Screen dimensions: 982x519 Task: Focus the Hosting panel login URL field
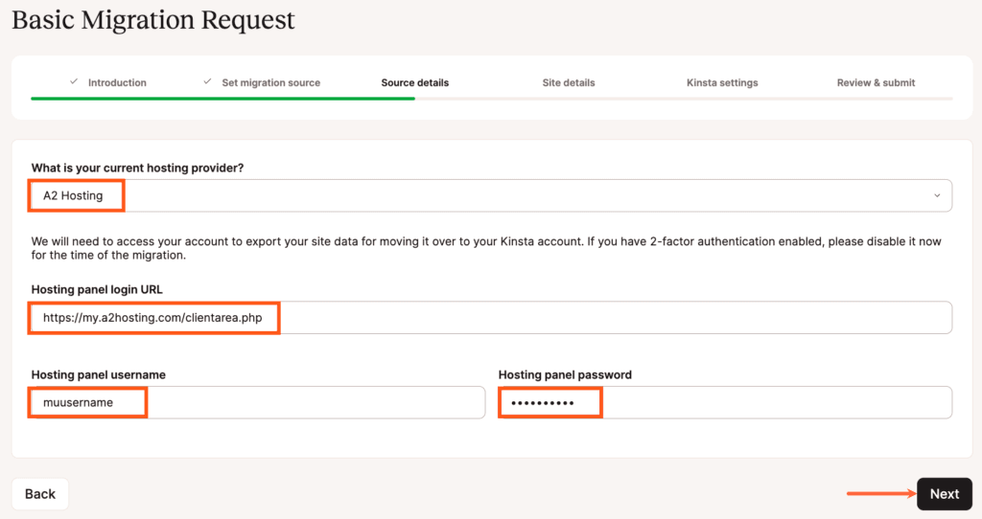(491, 318)
